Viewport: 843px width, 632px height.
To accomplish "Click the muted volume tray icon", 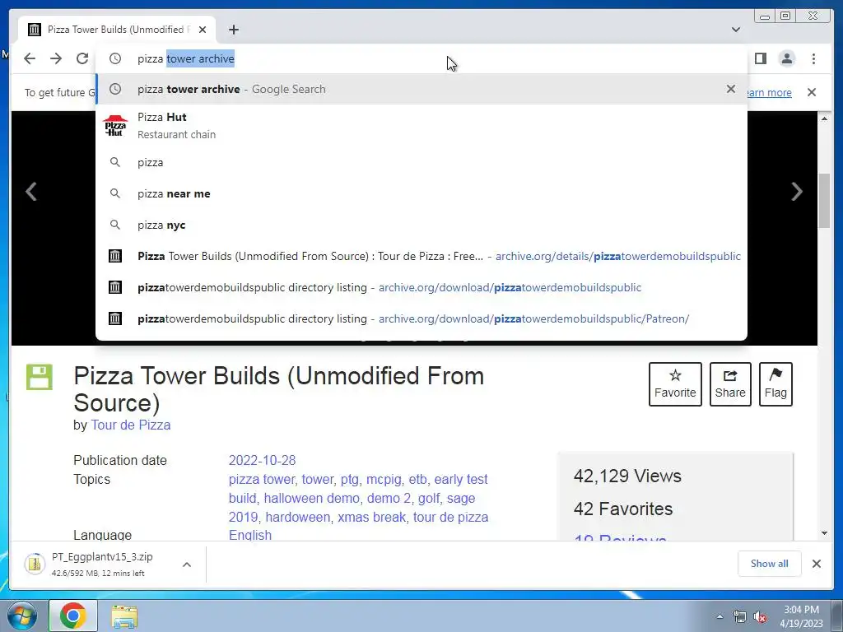I will click(x=760, y=616).
